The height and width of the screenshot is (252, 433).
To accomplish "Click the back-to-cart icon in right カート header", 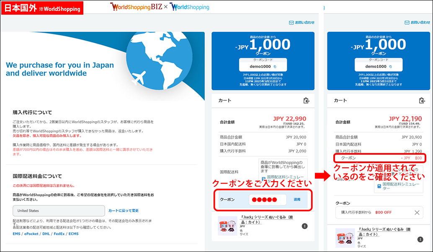I will click(x=422, y=101).
